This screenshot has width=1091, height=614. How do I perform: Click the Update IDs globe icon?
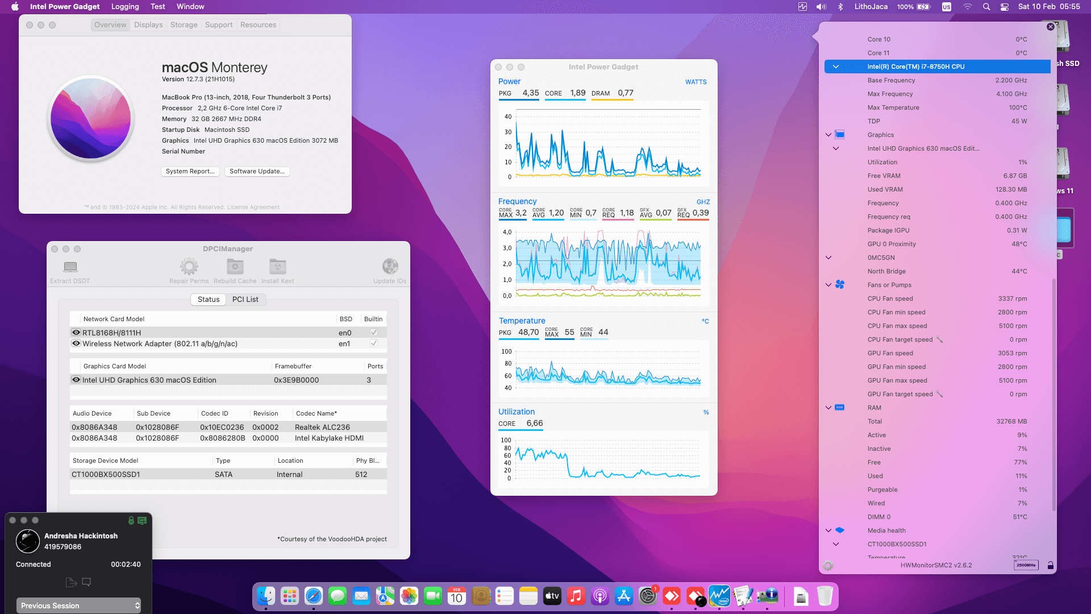point(390,266)
